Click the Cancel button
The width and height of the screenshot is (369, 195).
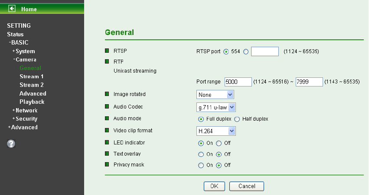click(247, 186)
